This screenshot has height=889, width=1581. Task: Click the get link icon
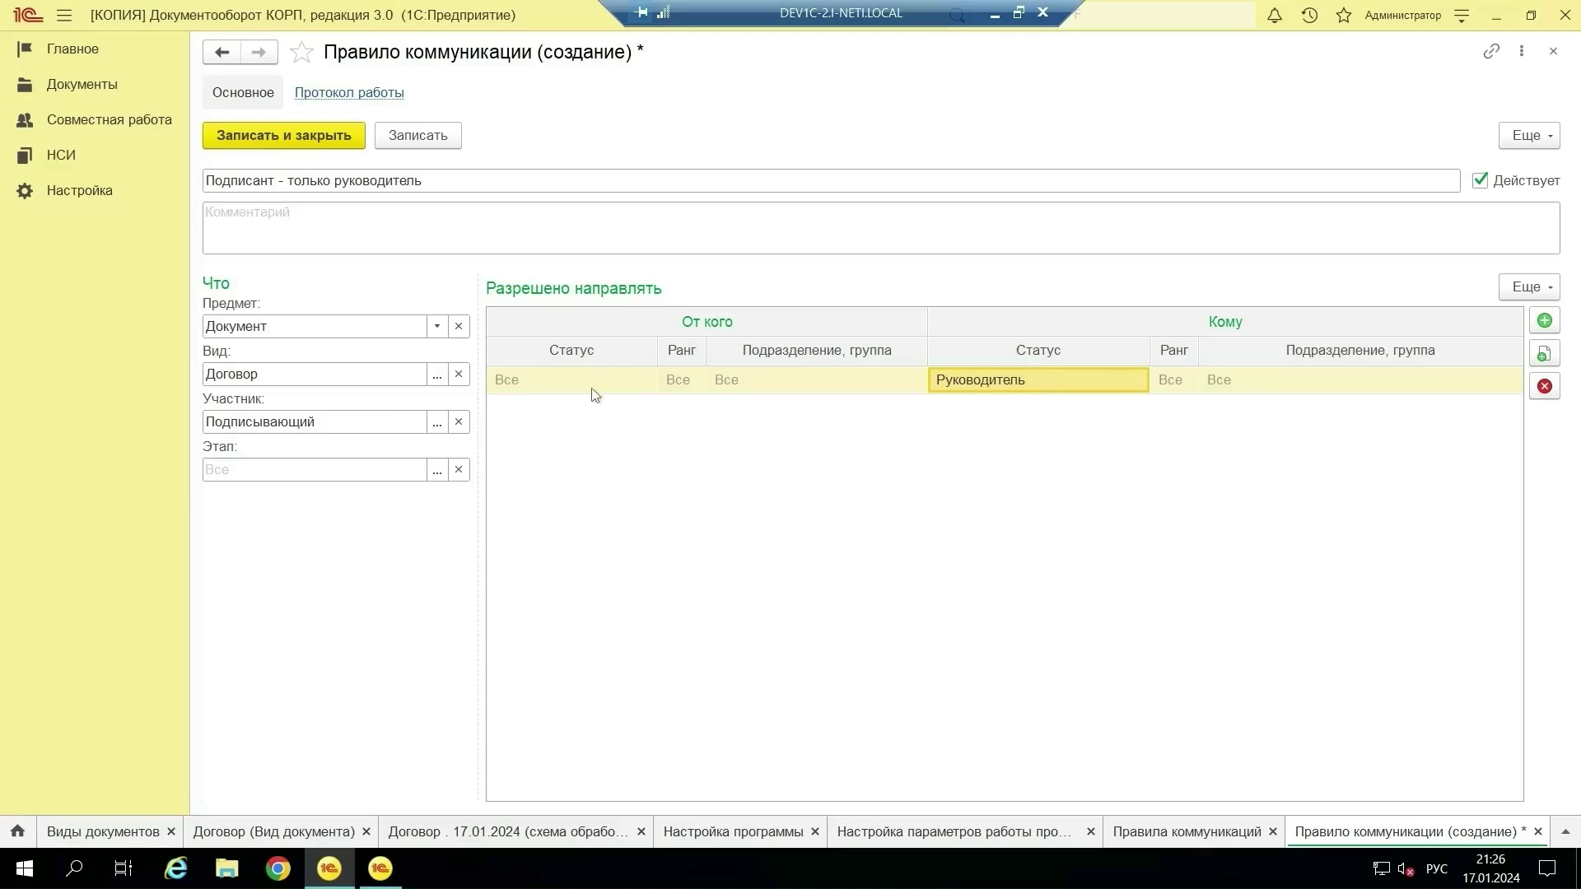pyautogui.click(x=1491, y=51)
